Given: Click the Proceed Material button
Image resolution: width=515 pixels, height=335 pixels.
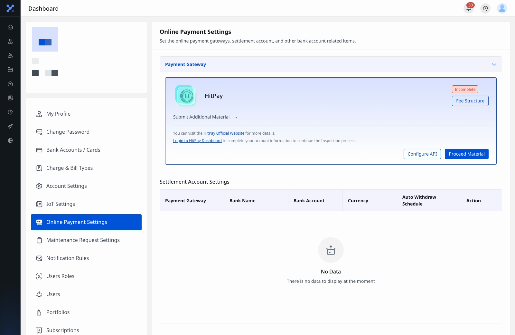Looking at the screenshot, I should (x=467, y=154).
